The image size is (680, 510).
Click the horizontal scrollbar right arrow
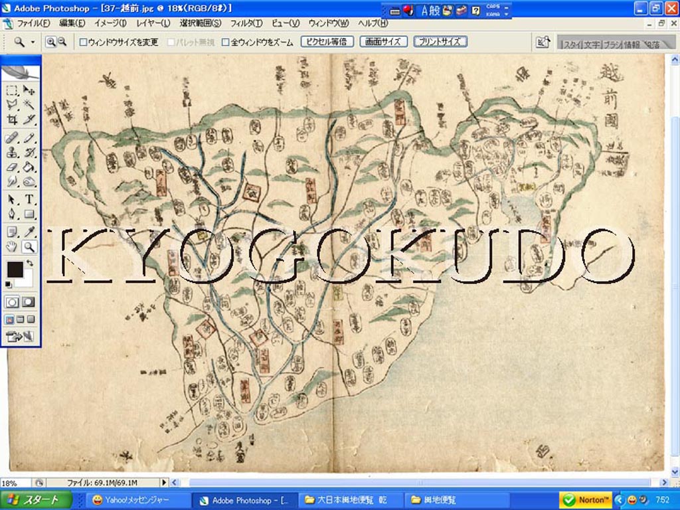[664, 482]
